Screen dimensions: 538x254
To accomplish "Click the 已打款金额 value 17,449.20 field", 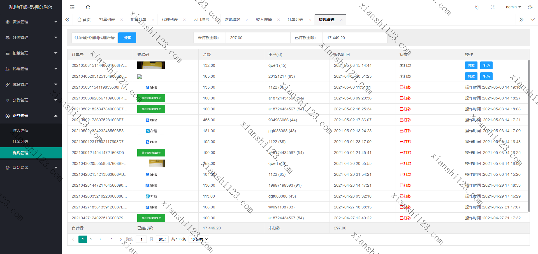I will [355, 38].
